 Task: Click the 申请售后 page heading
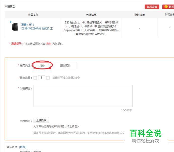(10, 7)
